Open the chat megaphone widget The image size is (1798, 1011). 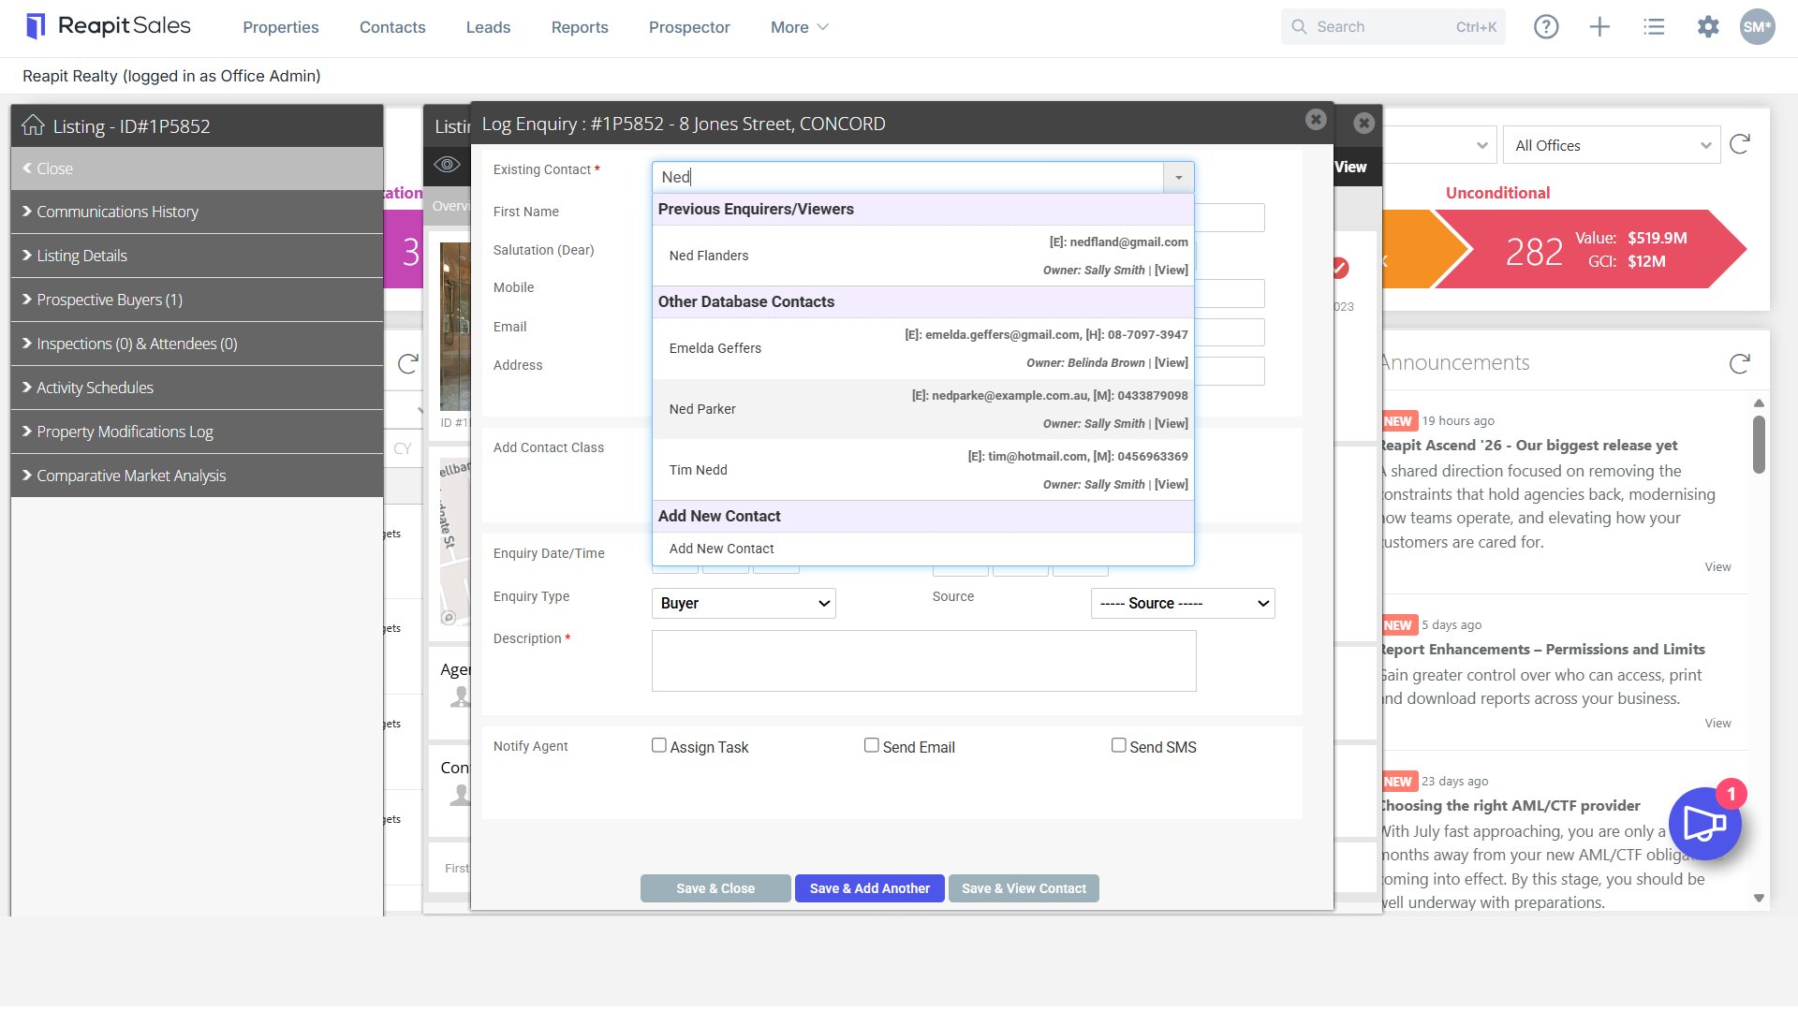pos(1704,824)
